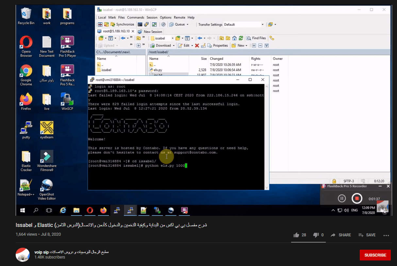Select WinSCP desktop shortcut
This screenshot has width=397, height=266.
(67, 102)
